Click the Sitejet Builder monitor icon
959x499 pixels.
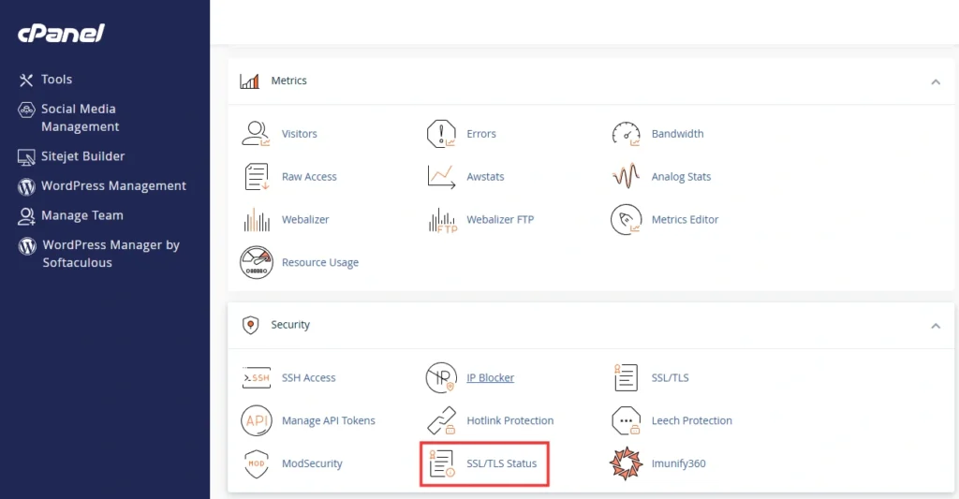click(x=26, y=157)
